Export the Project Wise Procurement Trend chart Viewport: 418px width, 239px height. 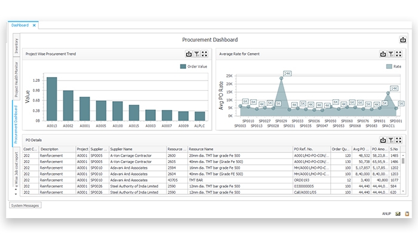click(x=189, y=54)
